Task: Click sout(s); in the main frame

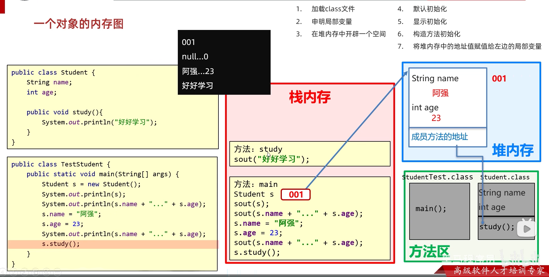Action: coord(251,204)
